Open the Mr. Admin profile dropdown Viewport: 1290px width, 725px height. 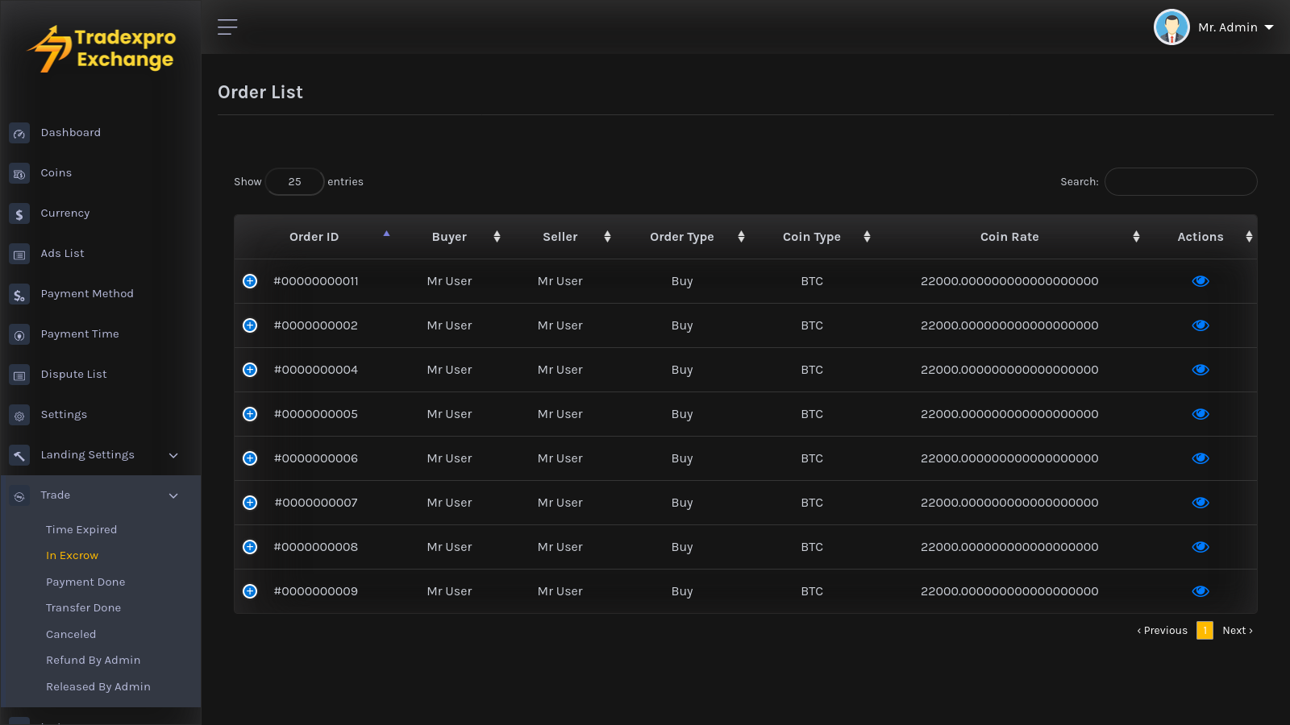coord(1214,27)
